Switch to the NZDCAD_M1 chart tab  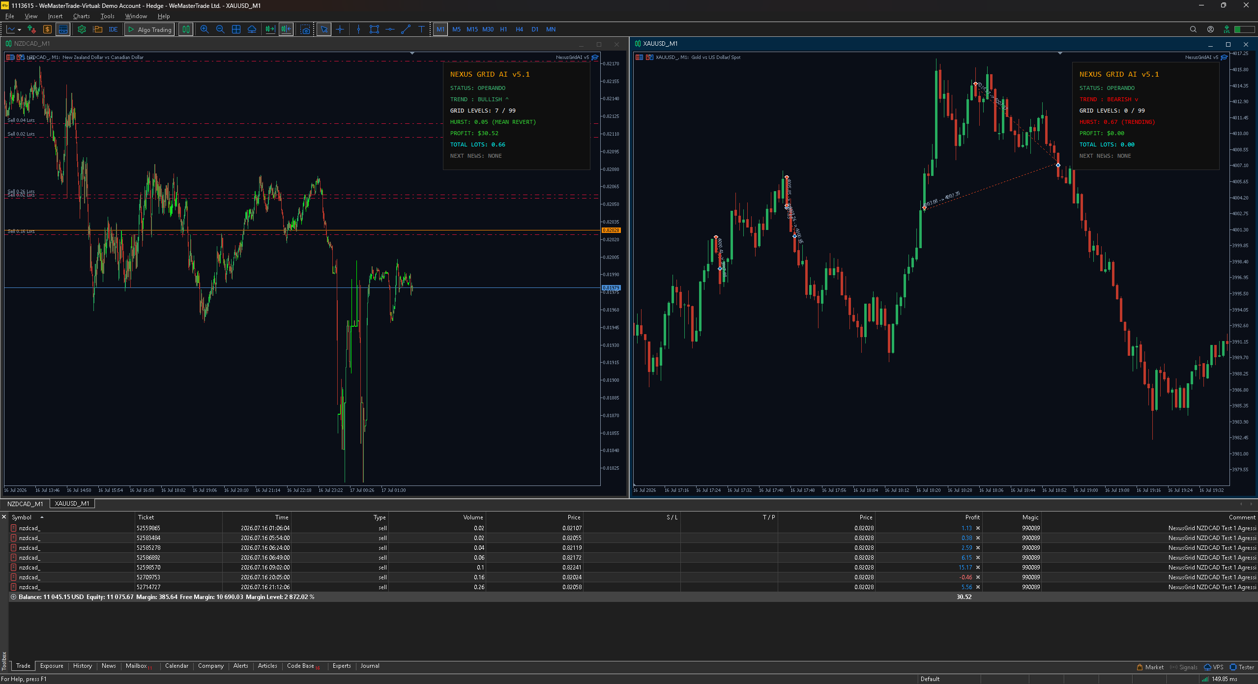25,504
